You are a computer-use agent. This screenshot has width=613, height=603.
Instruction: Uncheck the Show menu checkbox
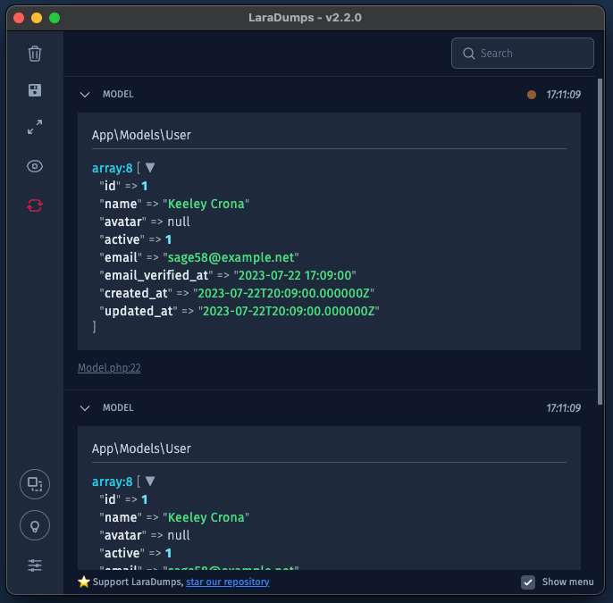(528, 582)
